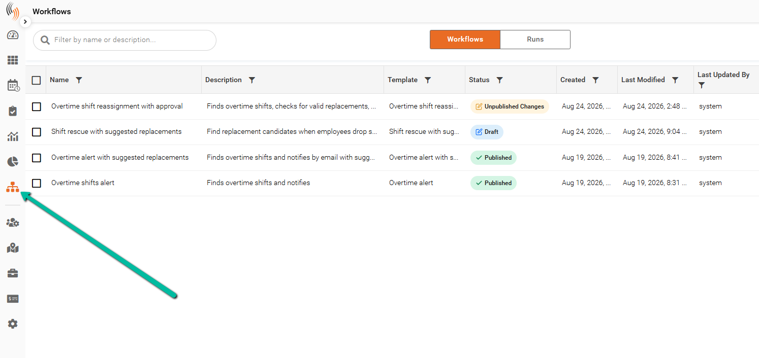Screen dimensions: 759x358
Task: Open the calendar schedule icon in sidebar
Action: 13,85
